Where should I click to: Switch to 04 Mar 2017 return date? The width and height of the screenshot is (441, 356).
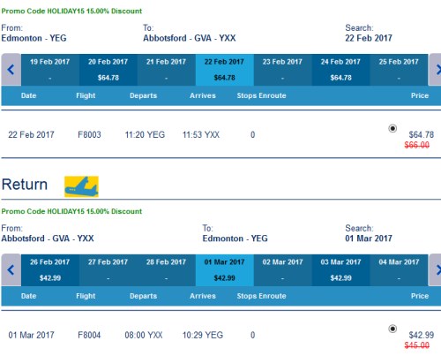click(399, 270)
